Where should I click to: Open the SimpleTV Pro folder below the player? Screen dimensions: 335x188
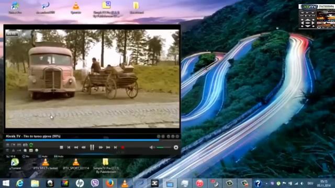coord(106,166)
